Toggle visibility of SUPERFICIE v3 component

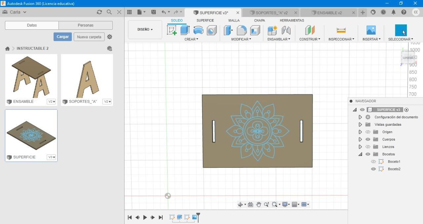coord(362,110)
